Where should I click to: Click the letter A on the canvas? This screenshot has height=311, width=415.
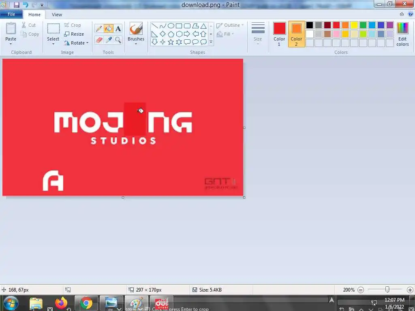[53, 181]
